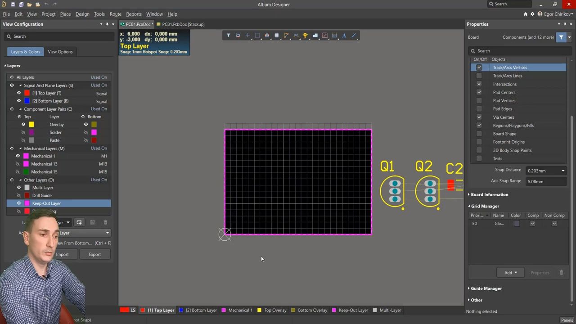Viewport: 576px width, 324px height.
Task: Click the Properties panel filter button
Action: coord(561,37)
